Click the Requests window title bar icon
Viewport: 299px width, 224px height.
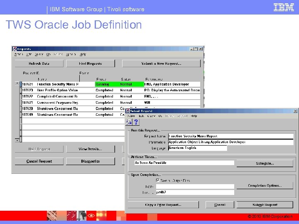[x=15, y=49]
